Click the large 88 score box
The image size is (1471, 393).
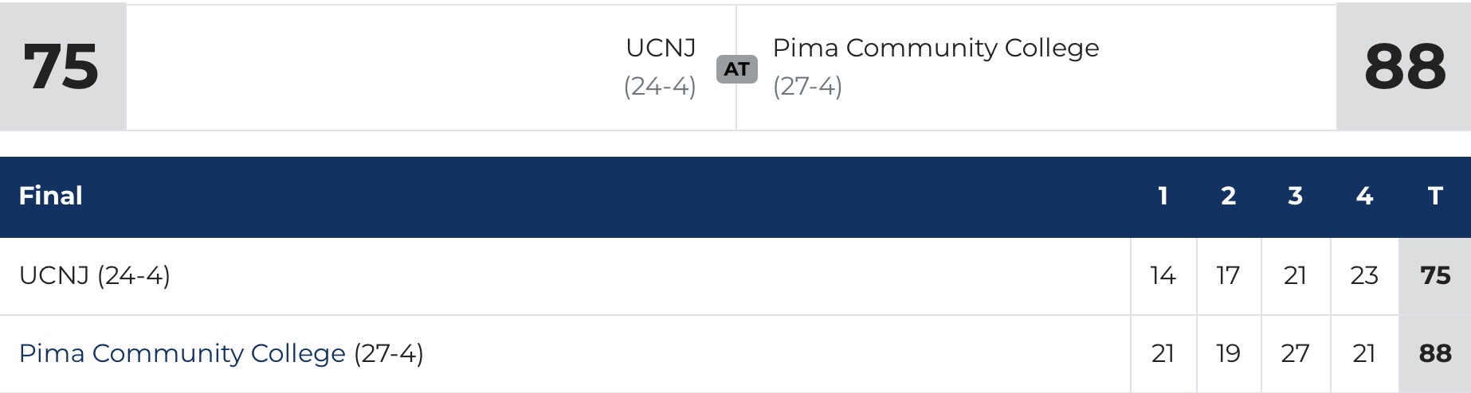click(1404, 67)
